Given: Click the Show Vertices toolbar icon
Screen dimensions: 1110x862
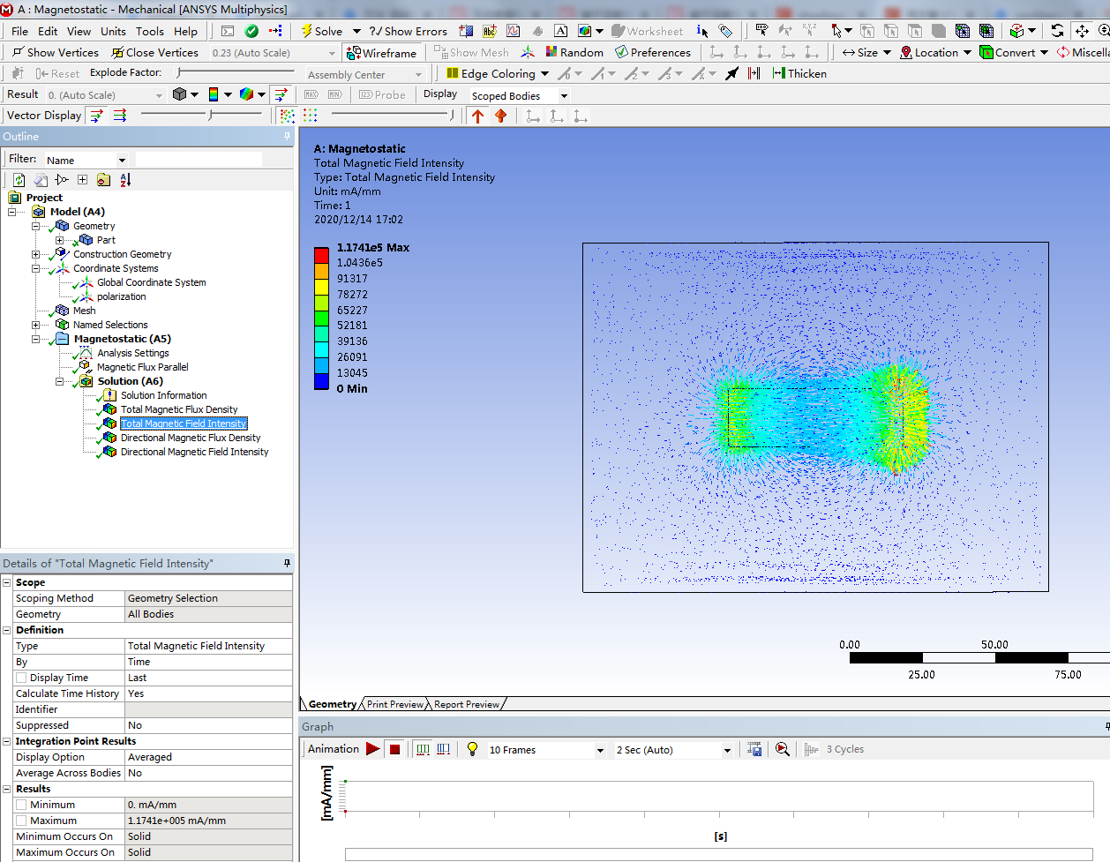Looking at the screenshot, I should pos(18,52).
